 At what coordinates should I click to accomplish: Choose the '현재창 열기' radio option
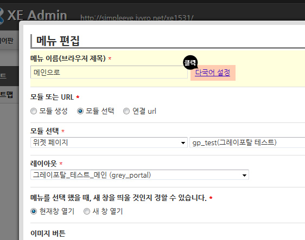[x=34, y=211]
